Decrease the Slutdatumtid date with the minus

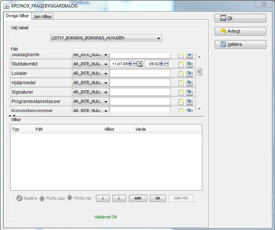(135, 64)
